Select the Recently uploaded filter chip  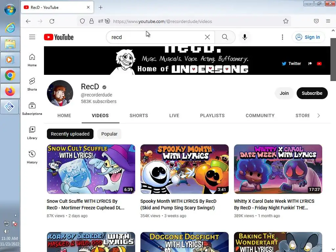[x=70, y=134]
